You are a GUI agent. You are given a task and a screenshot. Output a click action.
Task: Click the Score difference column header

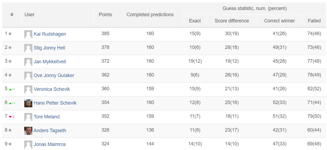pos(232,21)
